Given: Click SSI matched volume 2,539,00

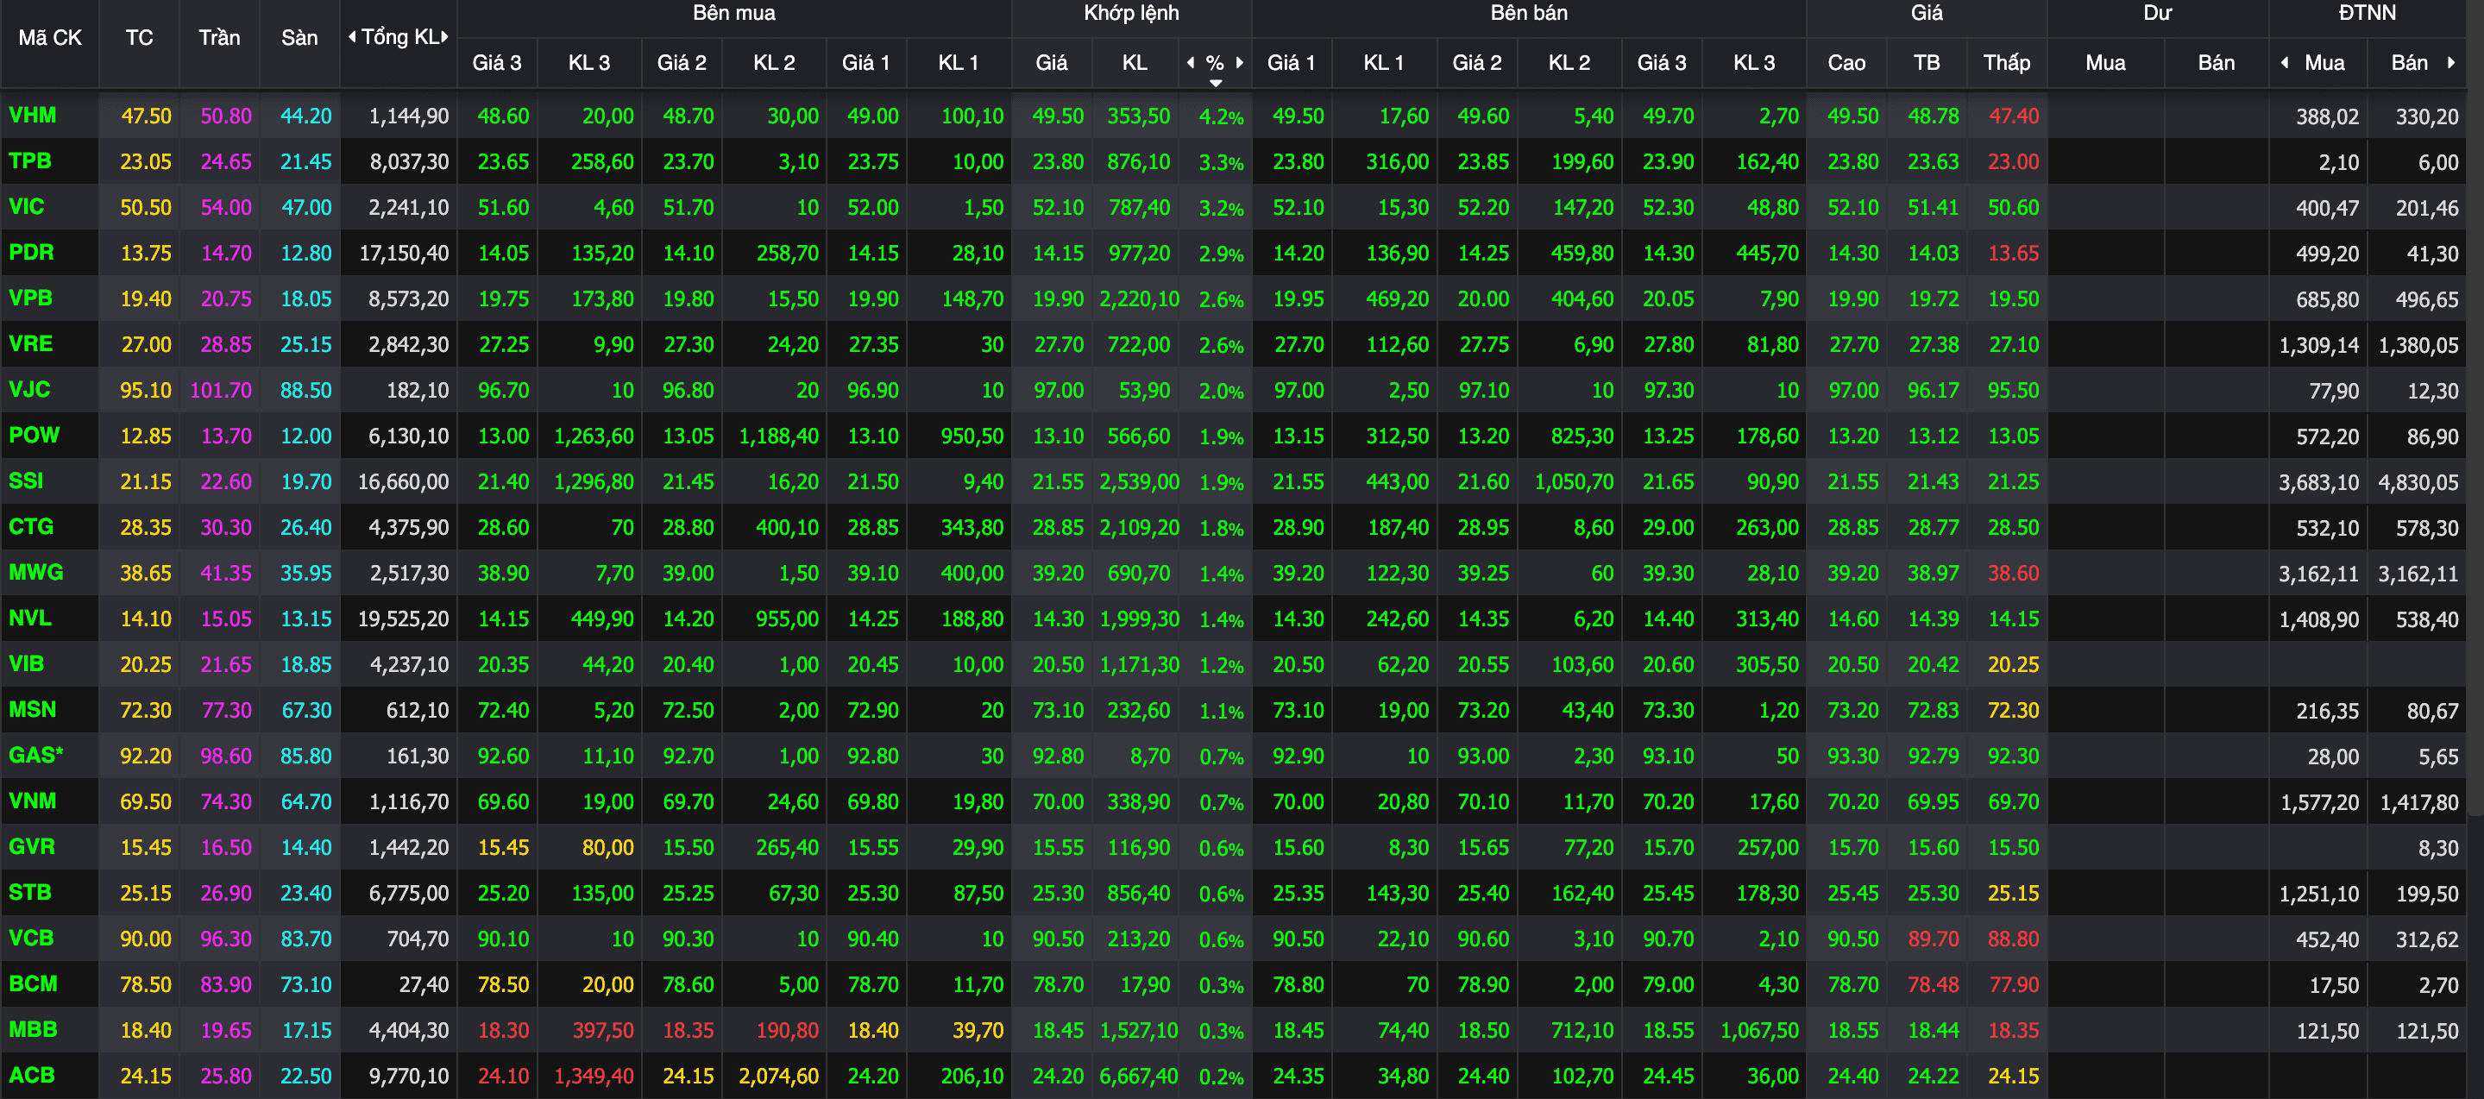Looking at the screenshot, I should pyautogui.click(x=1139, y=482).
